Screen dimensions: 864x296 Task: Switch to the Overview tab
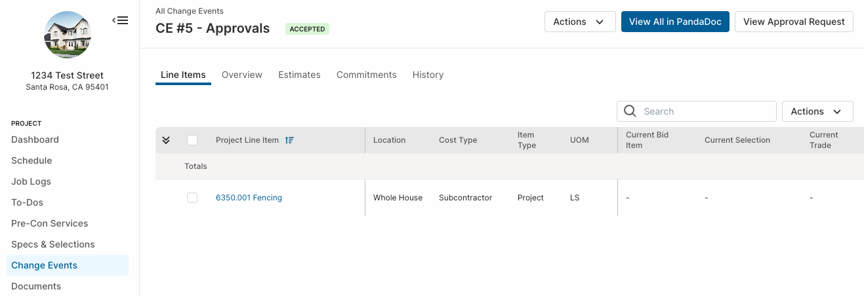(242, 75)
